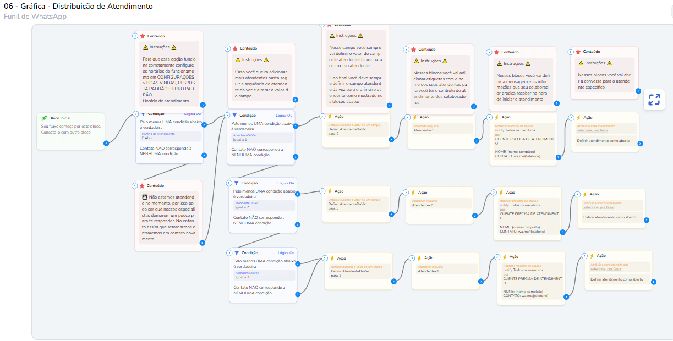Image resolution: width=673 pixels, height=341 pixels.
Task: Click the funnel icon of the 'Igual a 3' condition
Action: tap(236, 253)
